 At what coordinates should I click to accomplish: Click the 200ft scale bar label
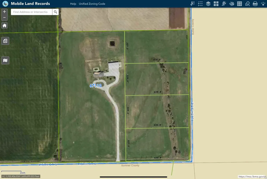(22, 173)
